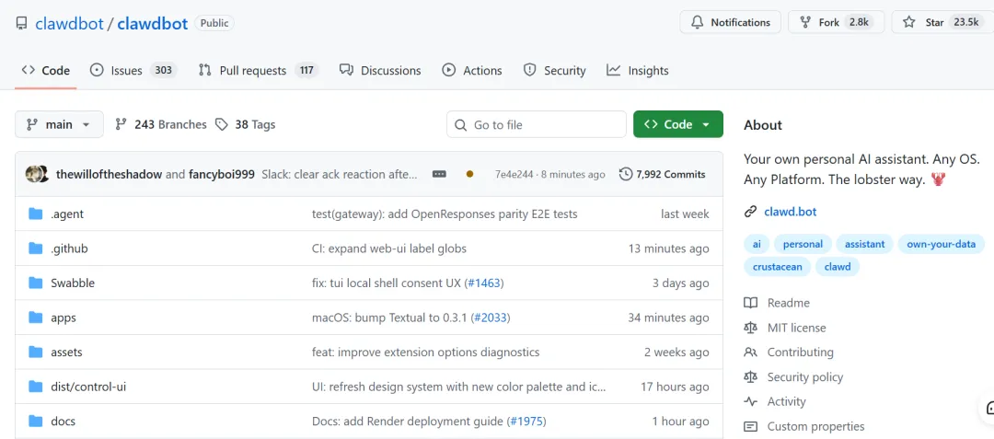Open the MIT license link

(796, 328)
